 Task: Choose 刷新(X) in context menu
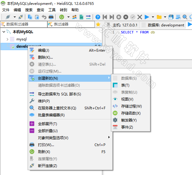pos(70,152)
